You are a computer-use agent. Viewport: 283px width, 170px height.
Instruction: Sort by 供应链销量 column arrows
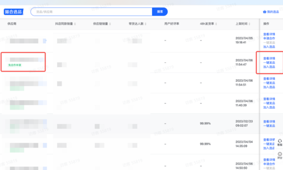tap(110, 24)
